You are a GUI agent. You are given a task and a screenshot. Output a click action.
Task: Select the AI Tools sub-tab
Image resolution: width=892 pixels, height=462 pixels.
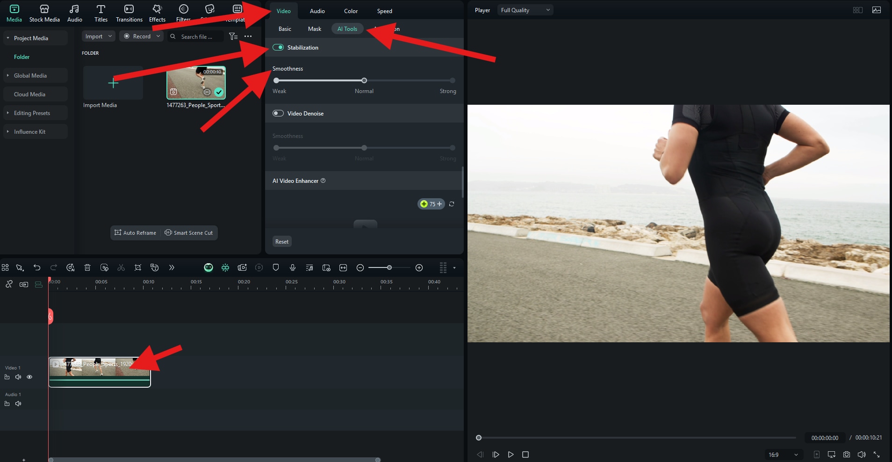pos(347,29)
